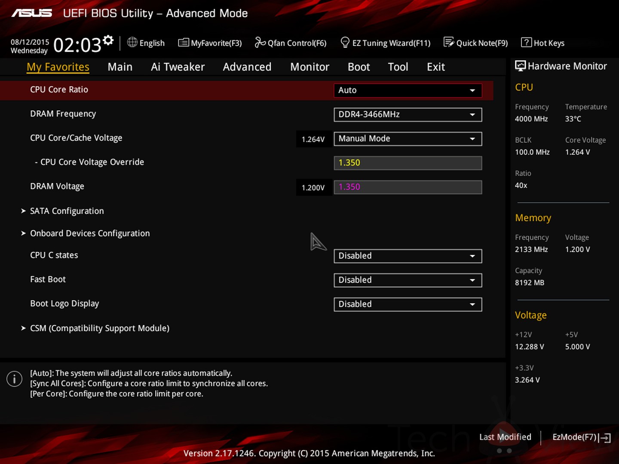Viewport: 619px width, 464px height.
Task: Switch to the Advanced tab
Action: (247, 67)
